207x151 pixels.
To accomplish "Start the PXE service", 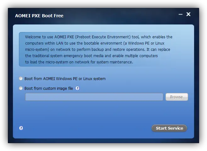I will (x=169, y=128).
